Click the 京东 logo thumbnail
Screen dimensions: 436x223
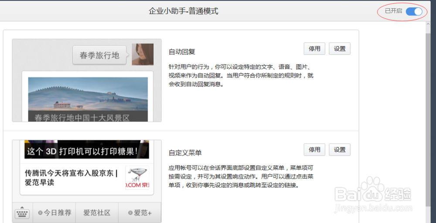137,178
